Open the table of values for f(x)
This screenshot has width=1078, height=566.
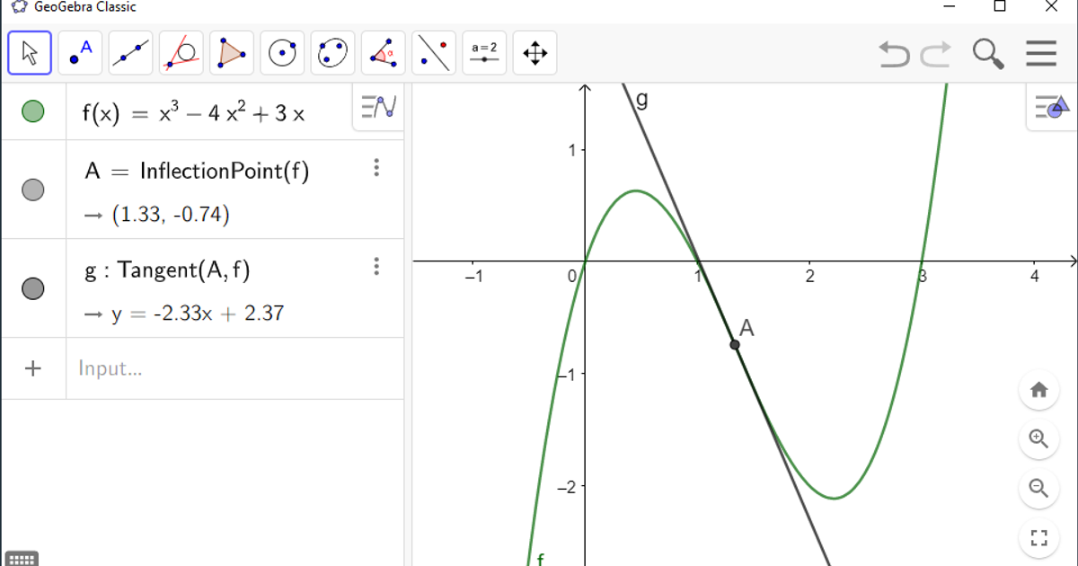coord(378,107)
